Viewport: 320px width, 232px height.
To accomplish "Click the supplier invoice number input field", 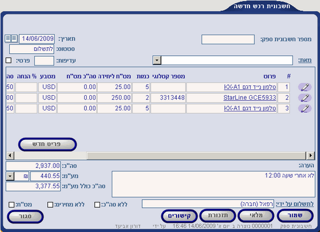I will 228,39.
